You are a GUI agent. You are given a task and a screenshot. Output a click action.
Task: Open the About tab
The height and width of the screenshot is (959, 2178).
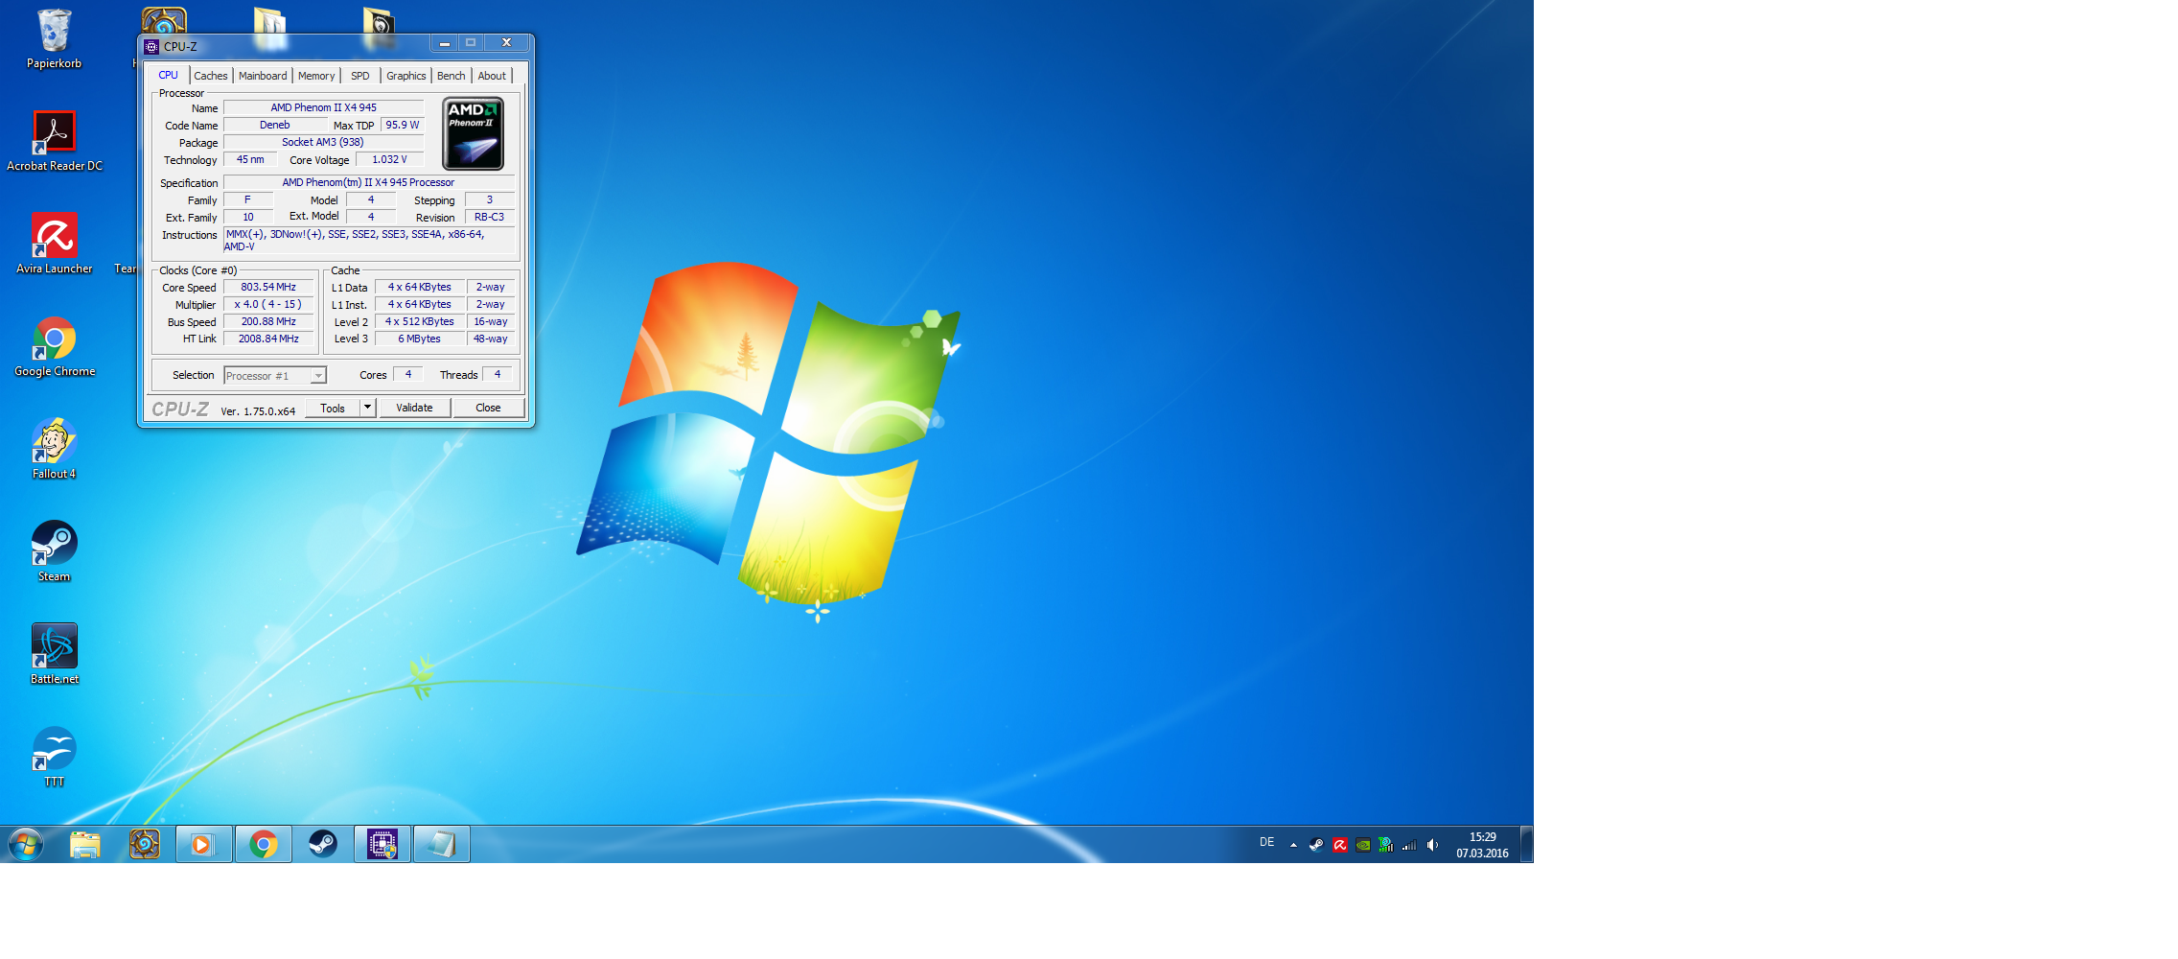click(492, 76)
